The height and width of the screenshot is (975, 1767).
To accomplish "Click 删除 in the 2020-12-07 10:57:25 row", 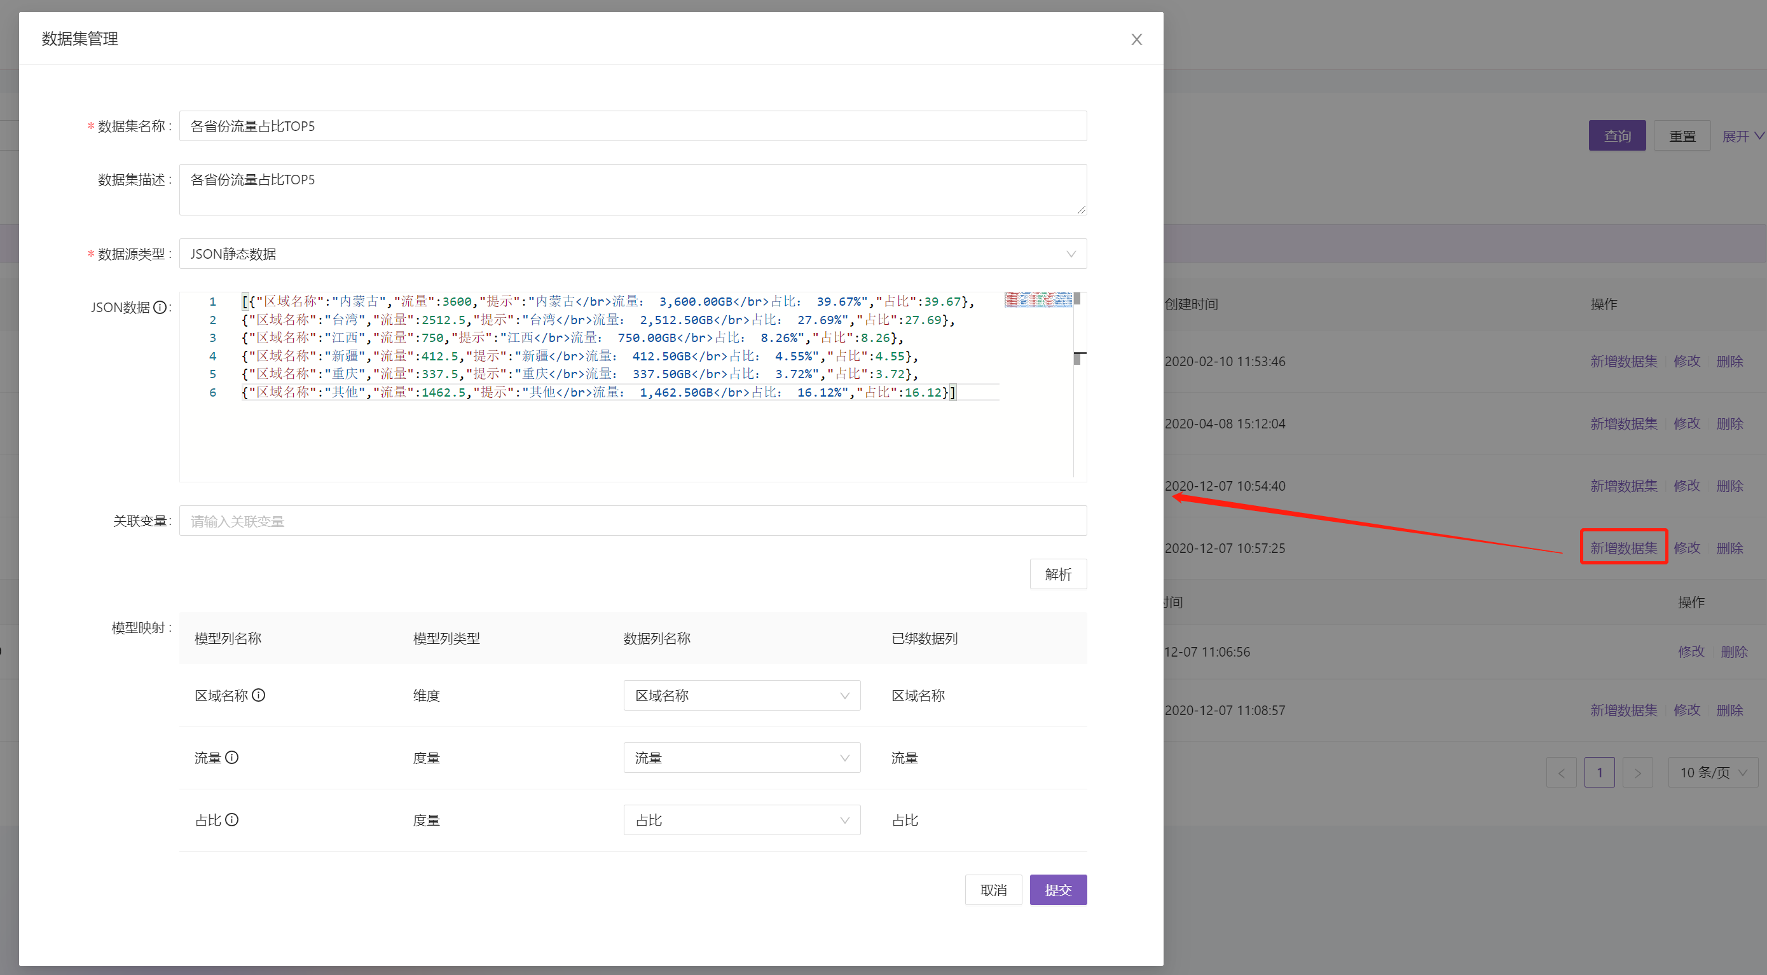I will click(1729, 549).
